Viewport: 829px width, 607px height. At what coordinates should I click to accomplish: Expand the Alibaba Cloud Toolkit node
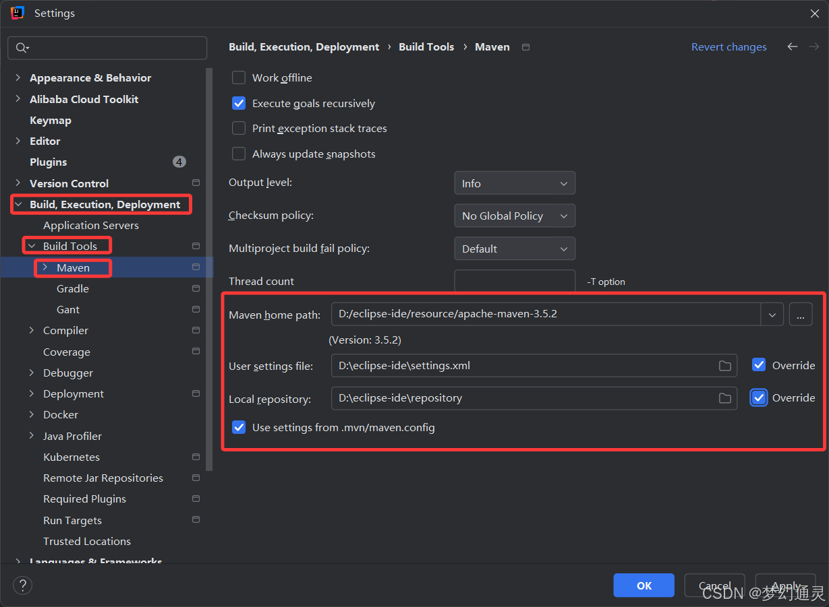pos(18,99)
